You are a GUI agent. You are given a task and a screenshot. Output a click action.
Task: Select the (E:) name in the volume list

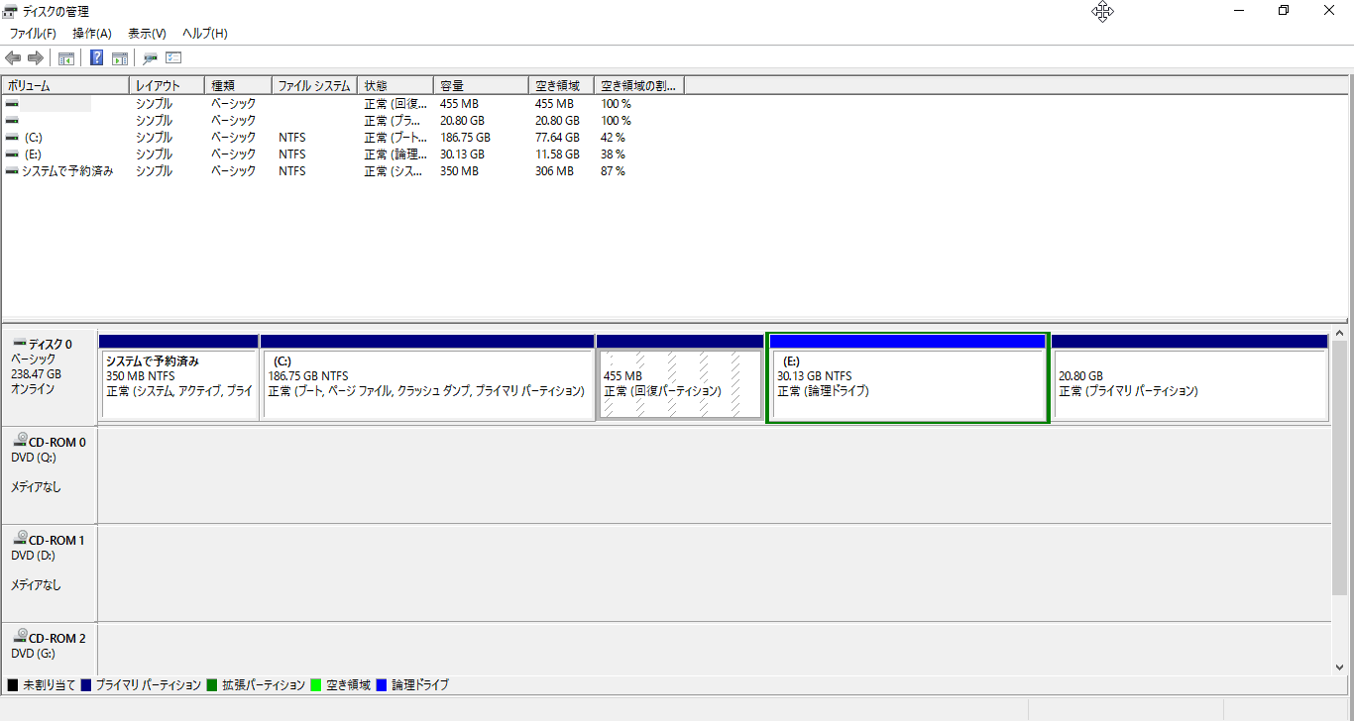pyautogui.click(x=33, y=154)
